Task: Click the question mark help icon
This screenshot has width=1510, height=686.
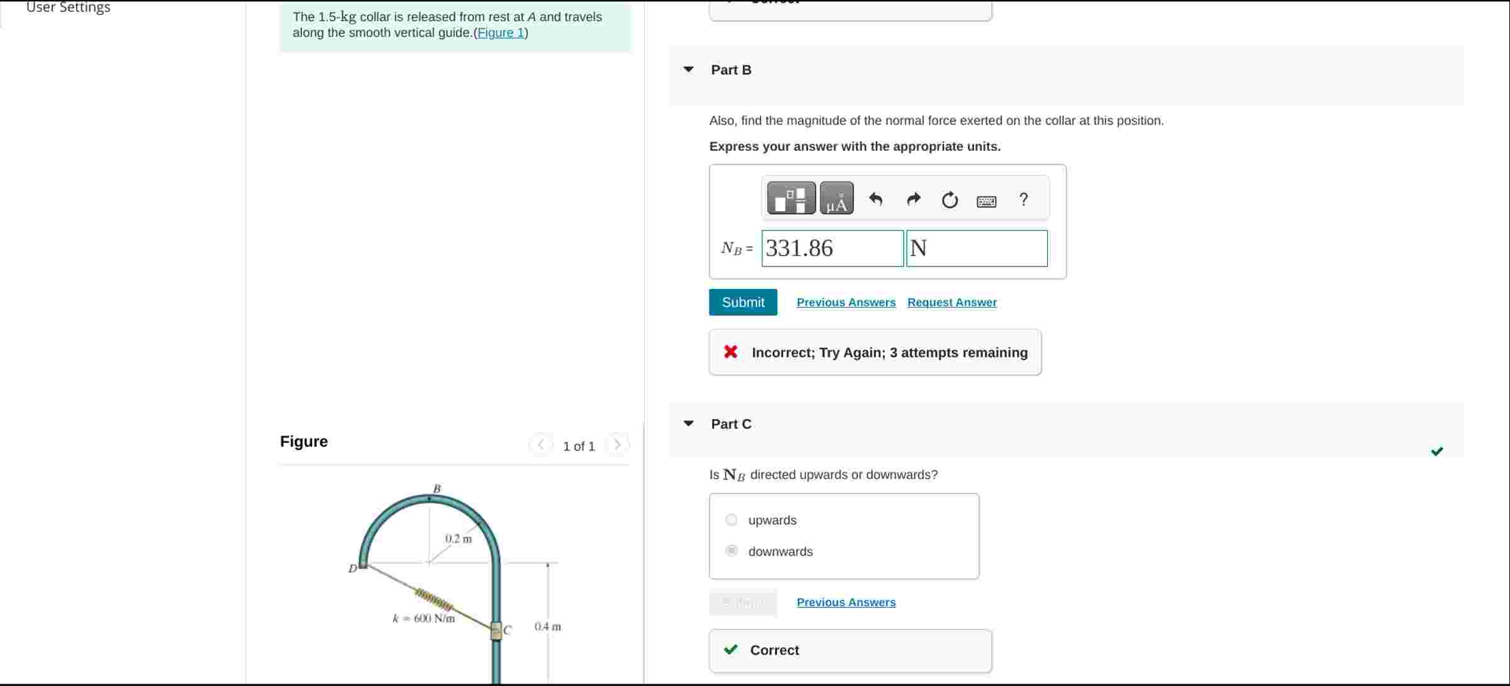Action: pos(1023,200)
